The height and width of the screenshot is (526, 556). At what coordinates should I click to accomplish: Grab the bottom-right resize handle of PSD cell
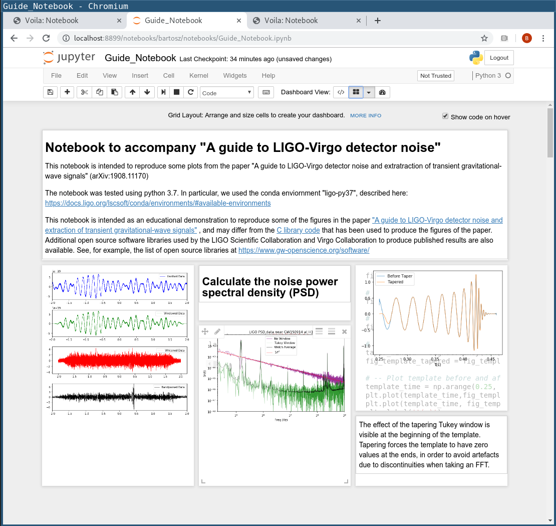tap(346, 481)
